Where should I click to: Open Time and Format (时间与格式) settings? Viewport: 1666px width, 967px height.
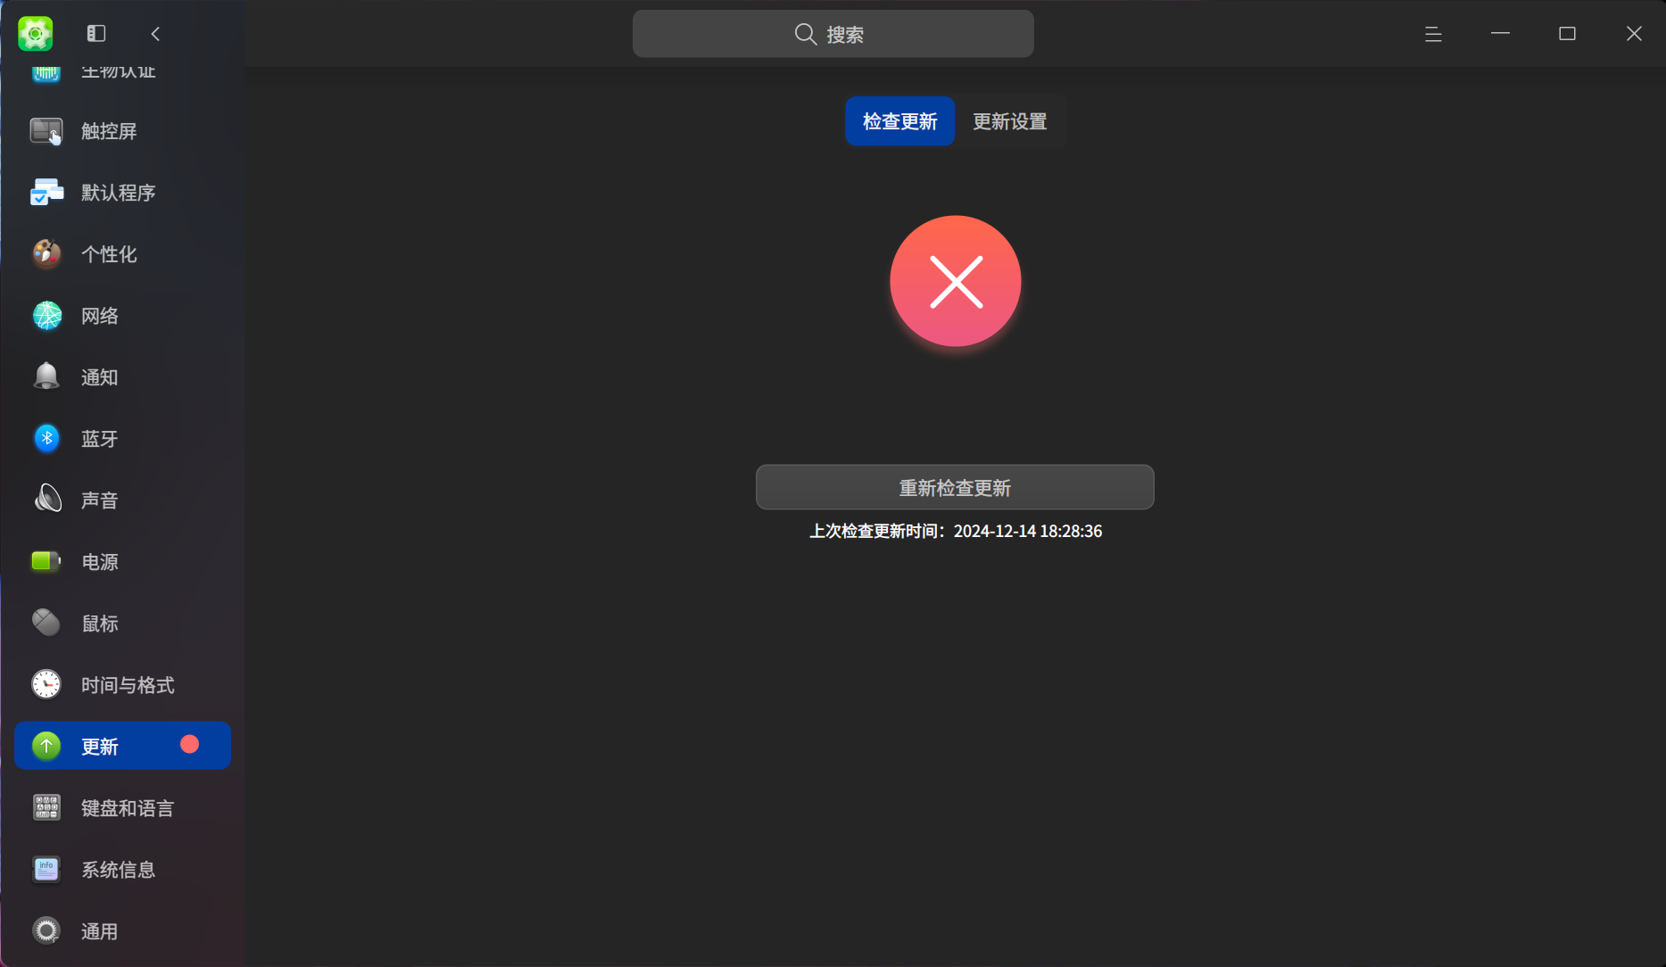click(x=126, y=684)
